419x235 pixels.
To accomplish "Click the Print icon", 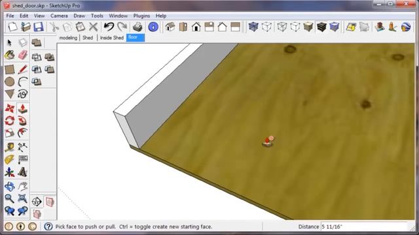I will (x=137, y=27).
